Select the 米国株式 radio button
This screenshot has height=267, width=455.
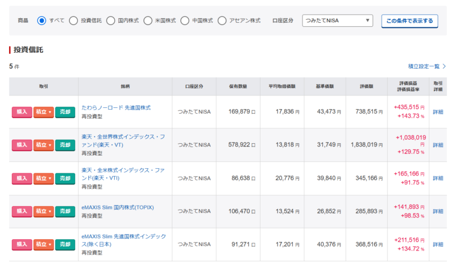point(148,20)
